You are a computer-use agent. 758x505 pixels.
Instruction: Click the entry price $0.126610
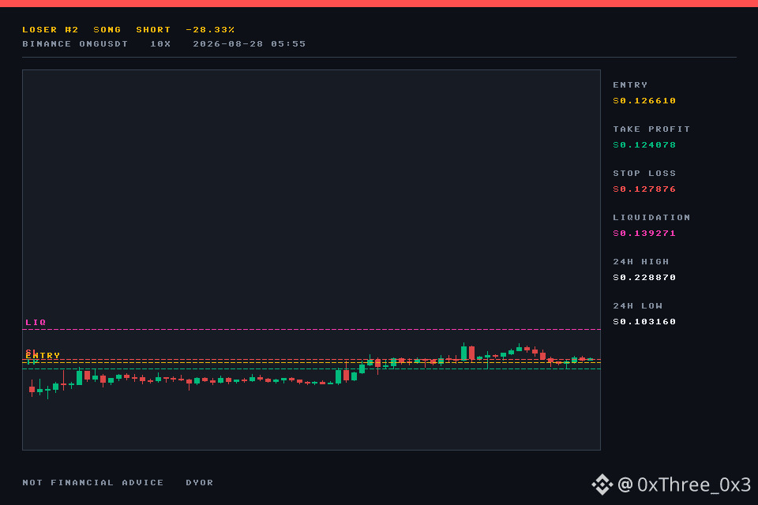tap(644, 101)
